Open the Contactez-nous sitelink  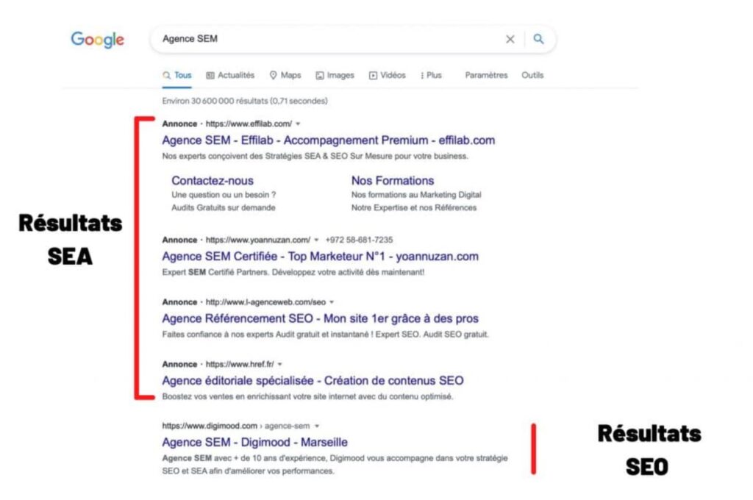point(213,181)
